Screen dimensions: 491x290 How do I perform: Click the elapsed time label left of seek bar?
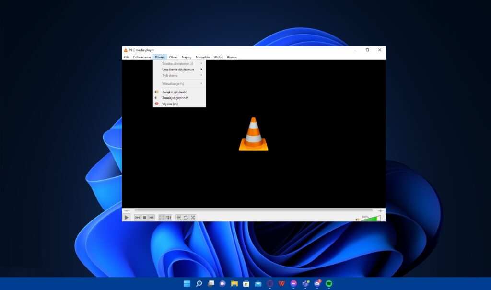pyautogui.click(x=127, y=211)
